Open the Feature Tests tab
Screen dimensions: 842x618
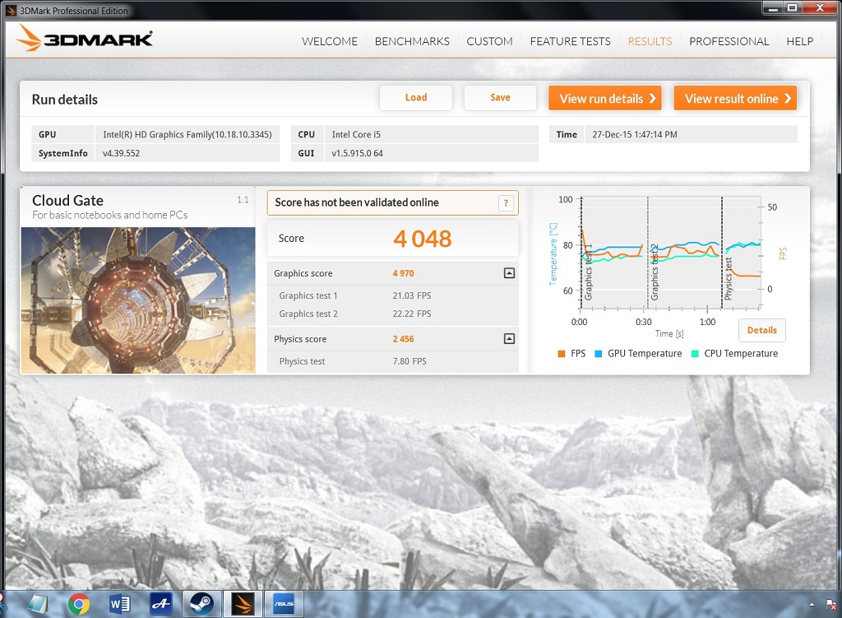click(570, 41)
